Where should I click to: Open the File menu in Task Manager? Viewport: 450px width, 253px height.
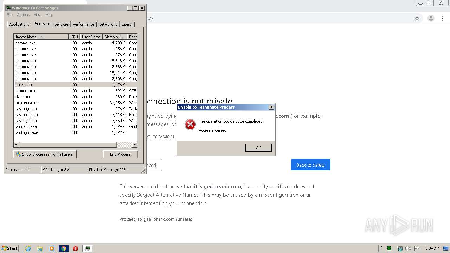[9, 15]
